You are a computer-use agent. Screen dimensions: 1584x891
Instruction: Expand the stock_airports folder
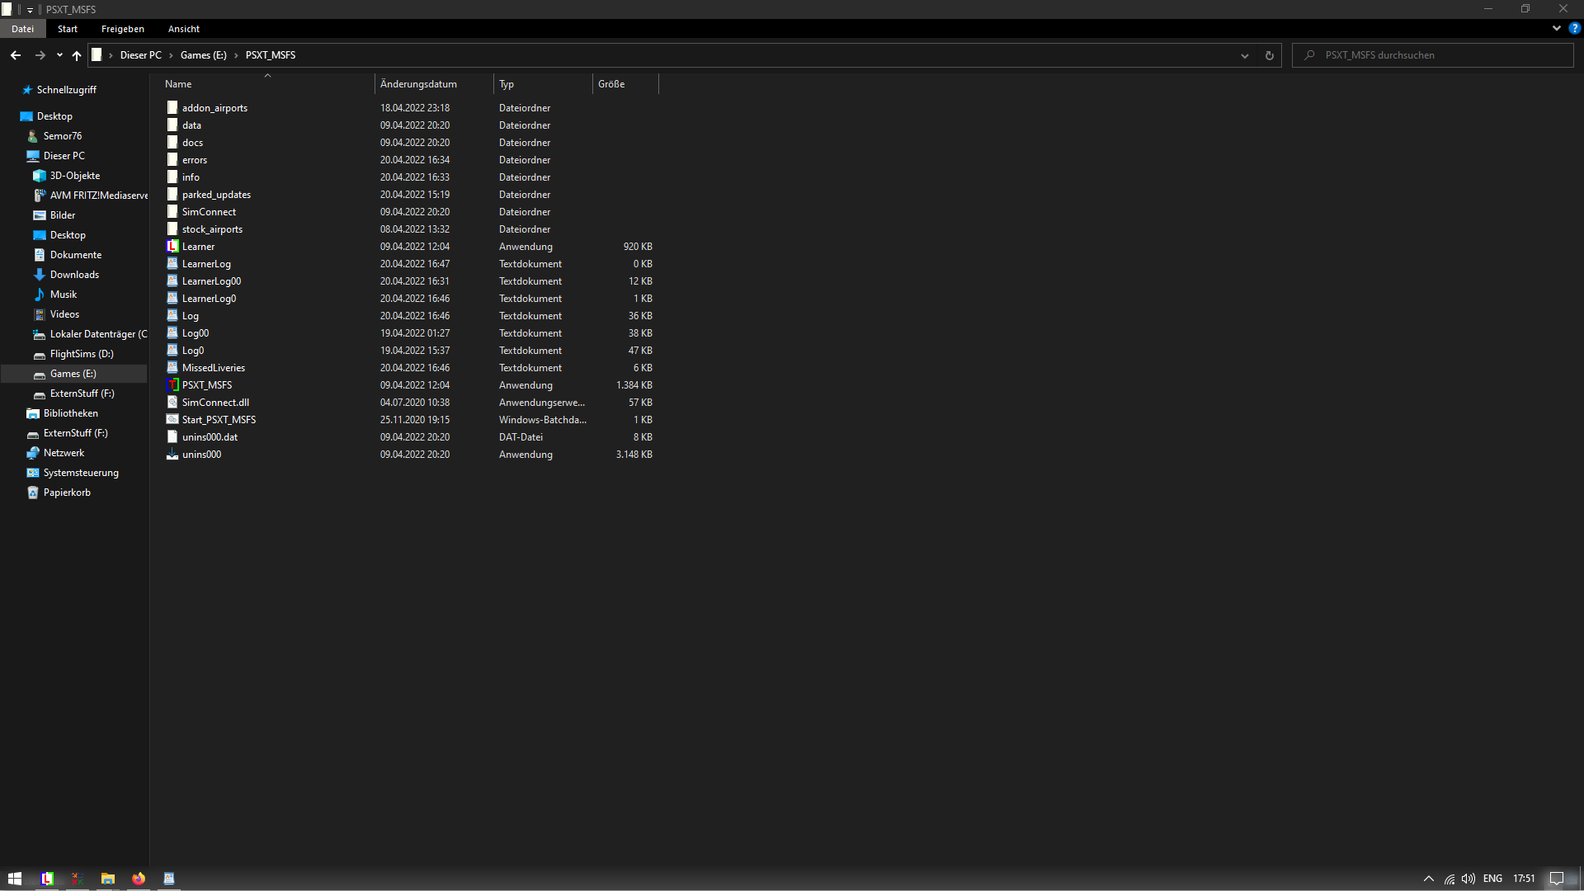pyautogui.click(x=212, y=229)
